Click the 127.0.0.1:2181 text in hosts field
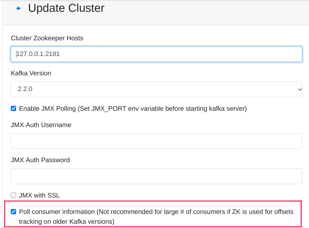The height and width of the screenshot is (228, 309). click(38, 54)
